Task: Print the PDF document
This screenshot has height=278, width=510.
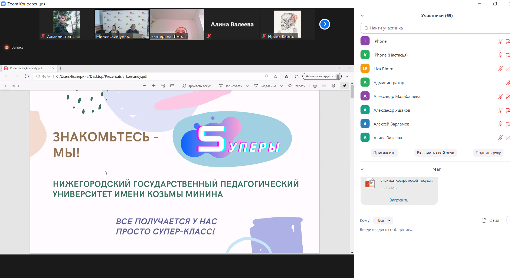Action: [315, 86]
